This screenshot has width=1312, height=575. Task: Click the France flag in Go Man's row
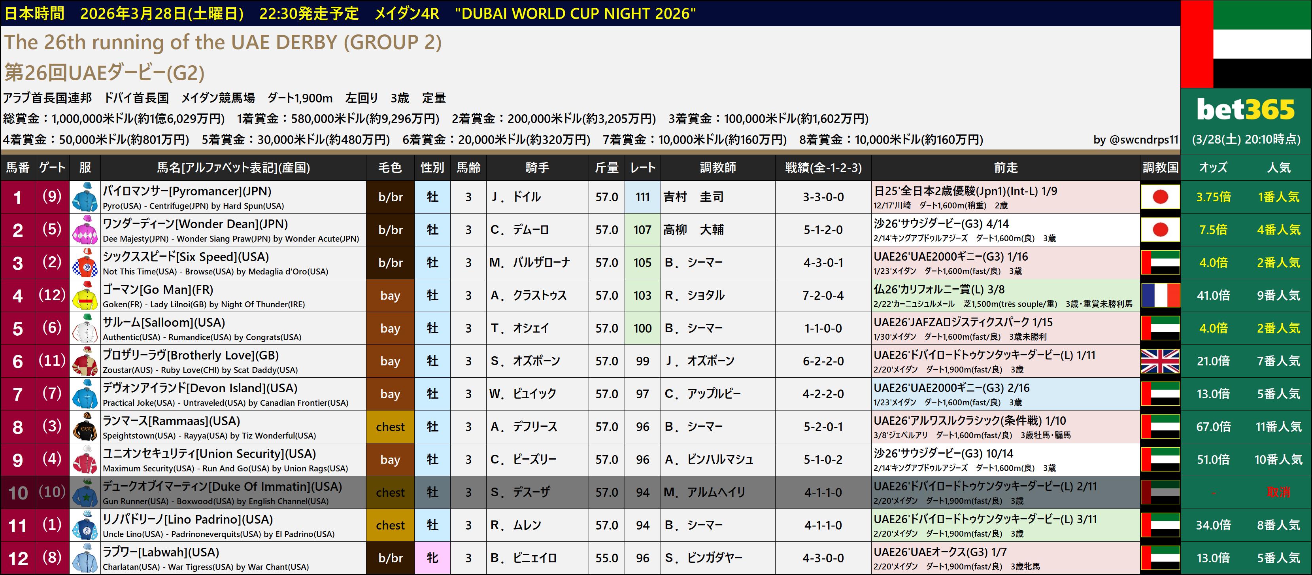[x=1160, y=295]
